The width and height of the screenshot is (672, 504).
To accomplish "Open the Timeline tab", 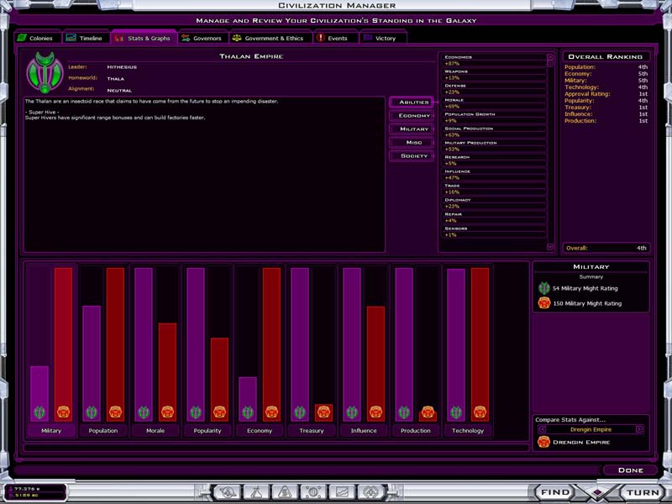I will tap(86, 38).
